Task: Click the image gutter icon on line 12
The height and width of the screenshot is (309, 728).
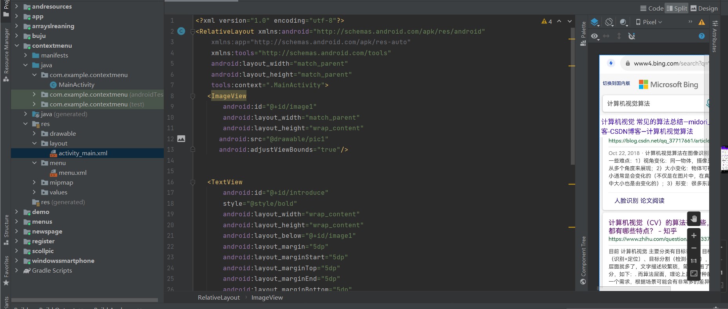Action: click(x=181, y=138)
